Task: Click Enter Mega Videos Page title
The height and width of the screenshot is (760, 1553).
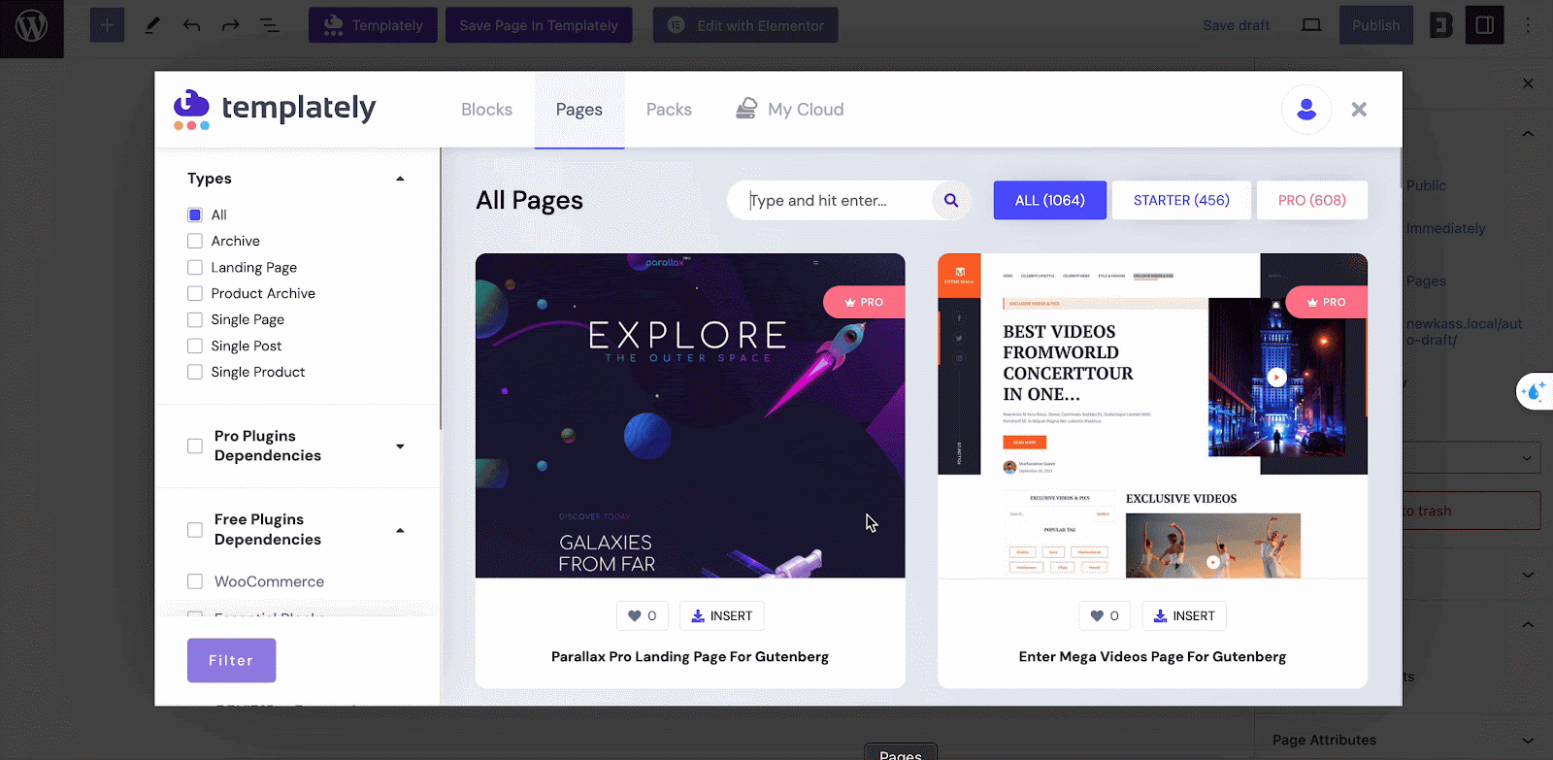Action: pos(1152,656)
